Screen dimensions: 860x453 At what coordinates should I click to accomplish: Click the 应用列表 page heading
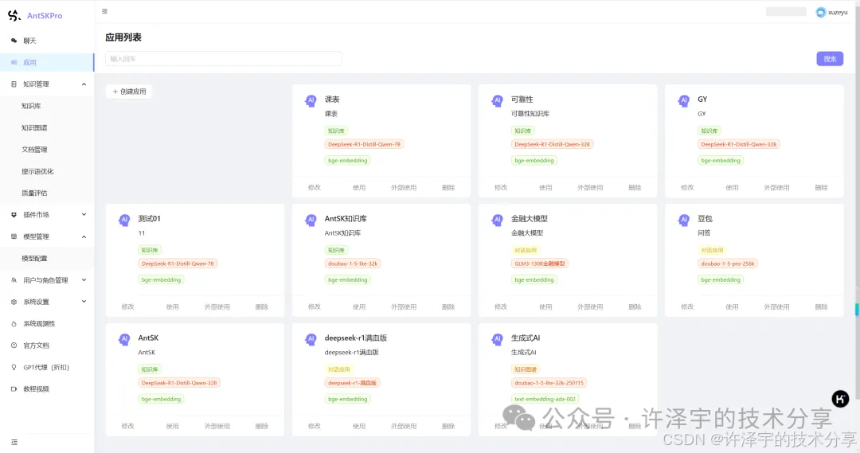[123, 37]
